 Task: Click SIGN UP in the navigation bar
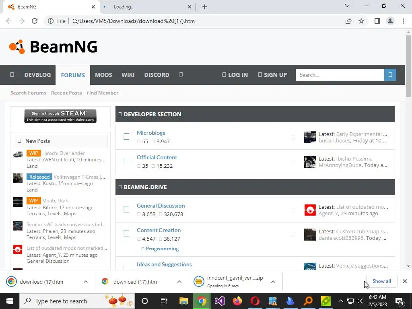[272, 75]
